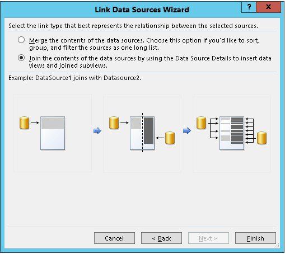Click the blue arrow before the final joined diagram
The image size is (285, 254).
click(x=187, y=130)
